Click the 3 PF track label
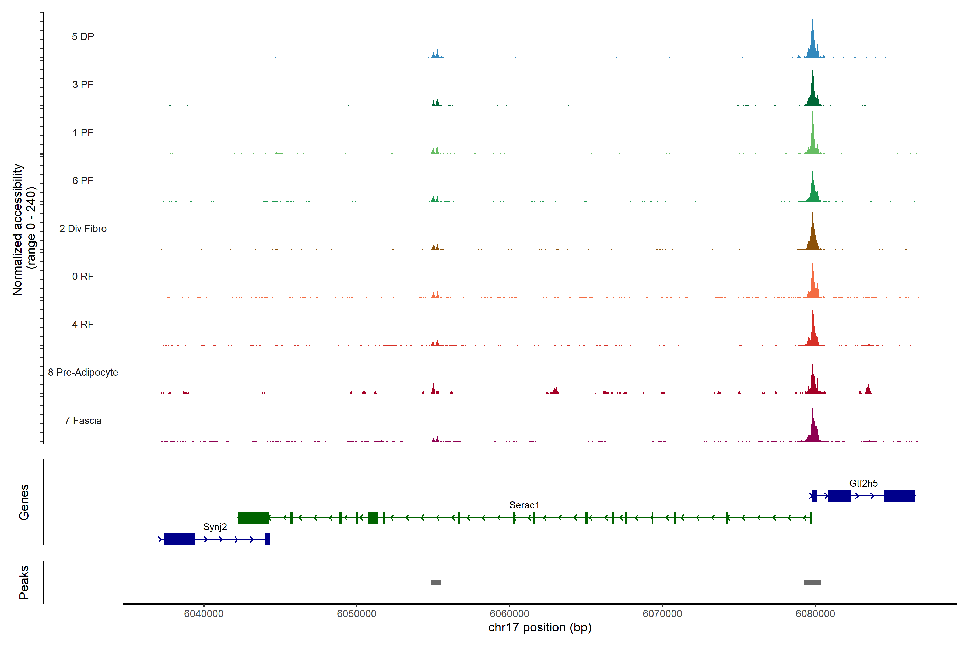 pyautogui.click(x=83, y=85)
